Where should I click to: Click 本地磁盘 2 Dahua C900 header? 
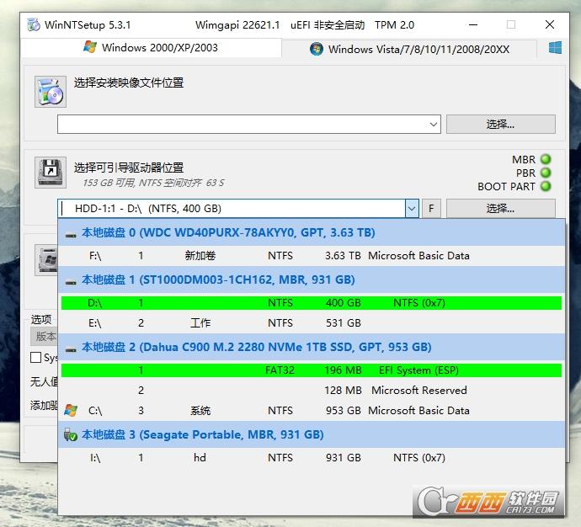coord(312,347)
